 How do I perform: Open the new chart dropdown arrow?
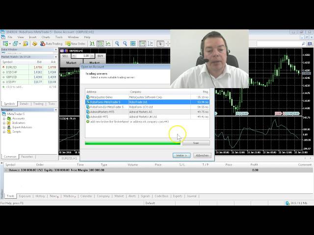[10, 44]
